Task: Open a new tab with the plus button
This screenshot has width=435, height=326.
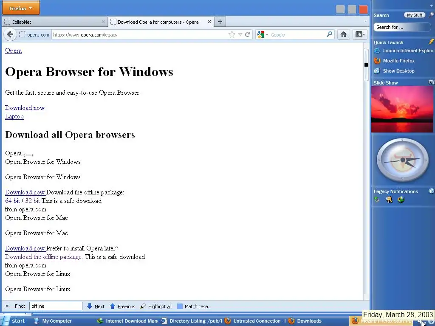Action: click(x=220, y=22)
